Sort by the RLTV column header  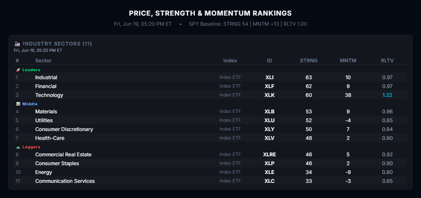click(387, 61)
